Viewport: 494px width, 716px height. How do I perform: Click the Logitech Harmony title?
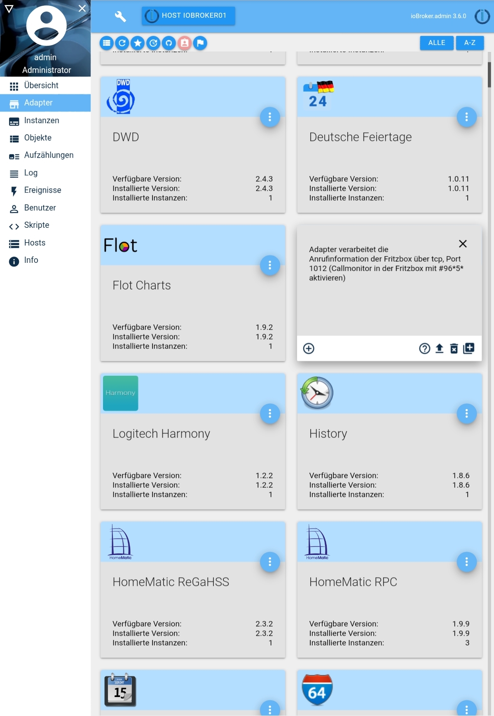162,434
